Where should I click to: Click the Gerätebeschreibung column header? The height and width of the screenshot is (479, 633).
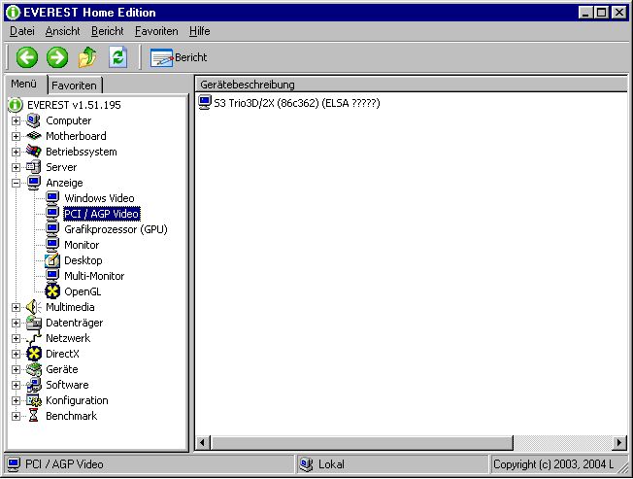tap(412, 85)
